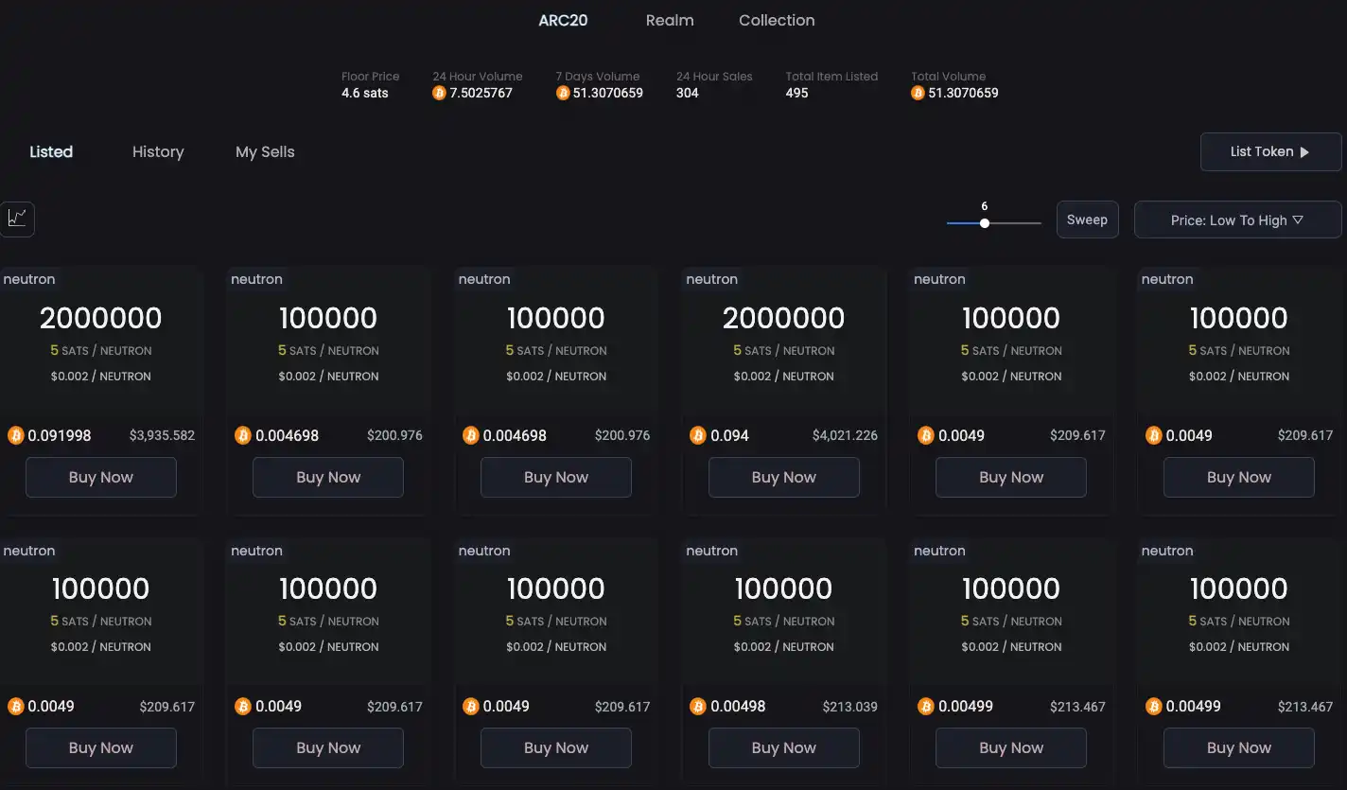The image size is (1347, 790).
Task: Open the Price: Low To High dropdown
Action: (x=1237, y=219)
